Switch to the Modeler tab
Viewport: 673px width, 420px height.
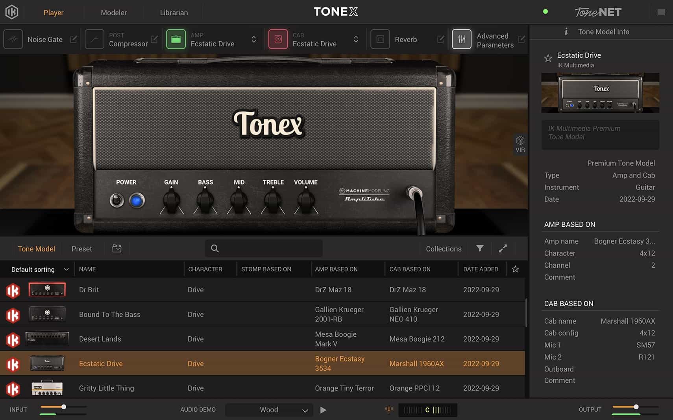pos(114,13)
